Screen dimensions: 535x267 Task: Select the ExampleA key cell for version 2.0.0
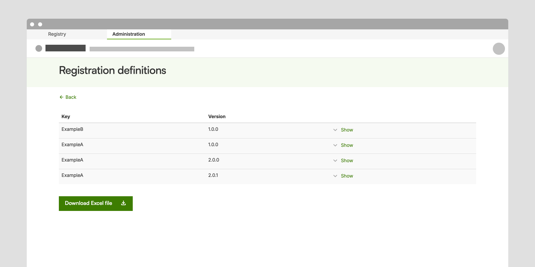click(x=72, y=160)
